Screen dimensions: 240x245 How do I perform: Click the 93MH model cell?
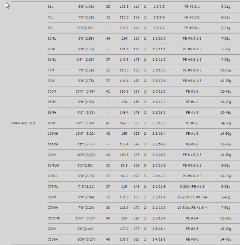(x=52, y=113)
